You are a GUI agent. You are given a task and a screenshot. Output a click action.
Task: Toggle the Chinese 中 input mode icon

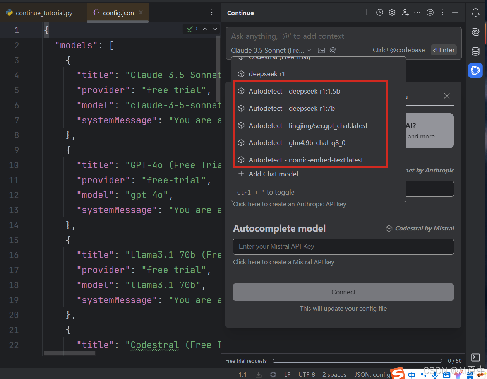tap(412, 374)
